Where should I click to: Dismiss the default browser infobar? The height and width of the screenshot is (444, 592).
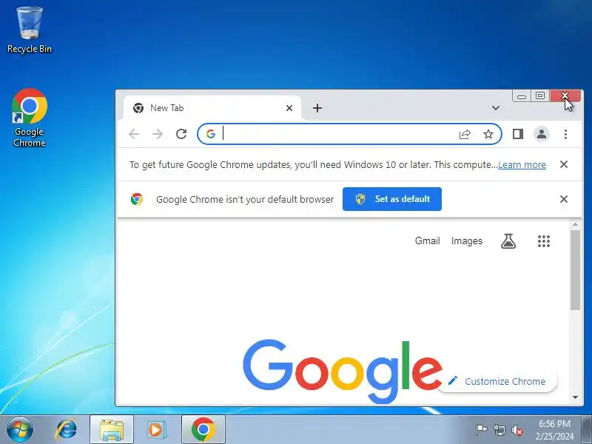pos(564,199)
